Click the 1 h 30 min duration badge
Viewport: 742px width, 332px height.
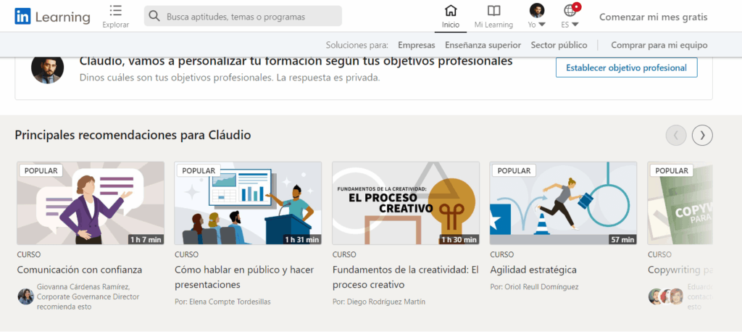pyautogui.click(x=459, y=240)
